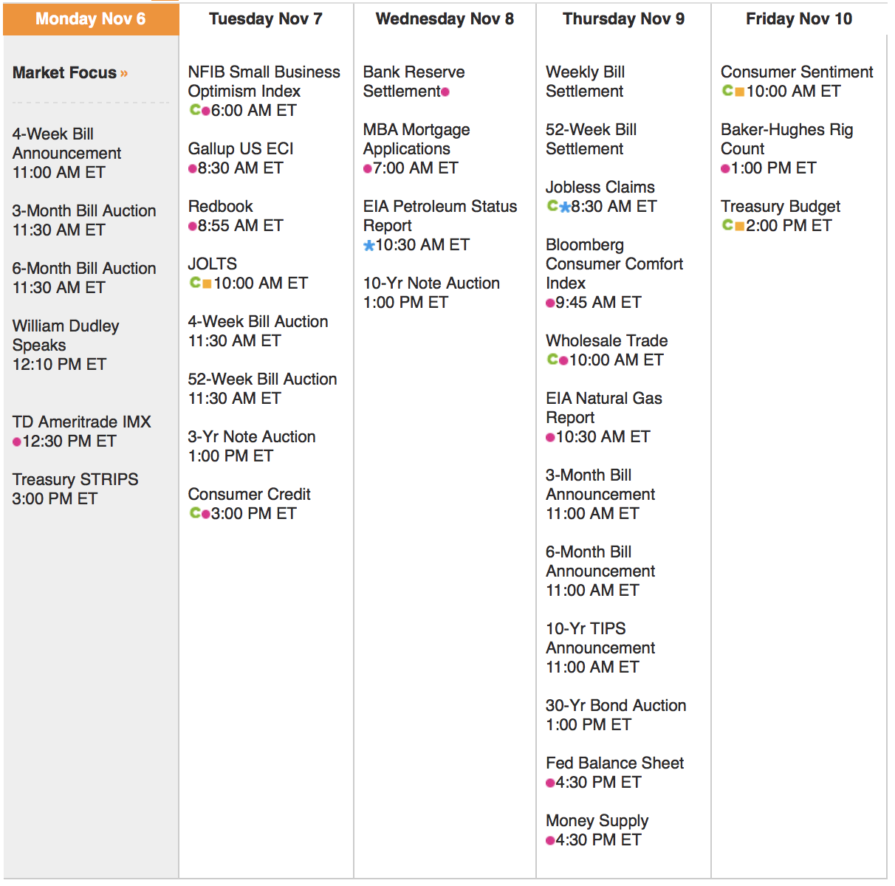895x886 pixels.
Task: Click the blue star next to Jobless Claims time
Action: pos(565,207)
